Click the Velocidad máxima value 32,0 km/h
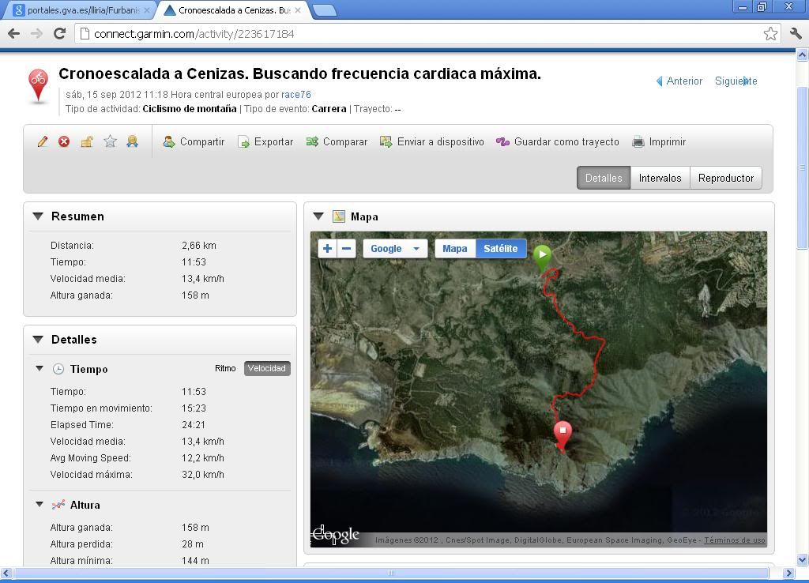The image size is (809, 583). (x=203, y=474)
